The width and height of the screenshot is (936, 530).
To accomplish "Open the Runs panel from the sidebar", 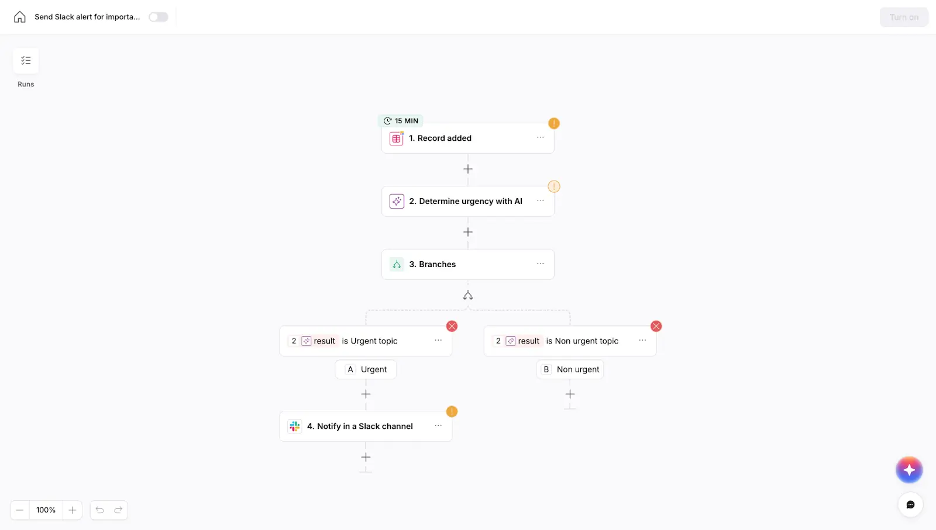I will 25,61.
